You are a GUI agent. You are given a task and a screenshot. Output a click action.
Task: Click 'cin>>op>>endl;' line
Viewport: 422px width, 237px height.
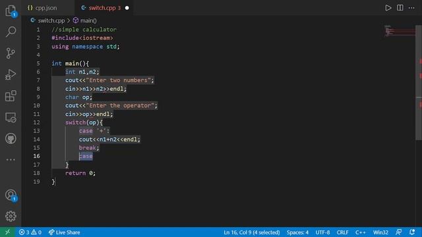pos(89,114)
